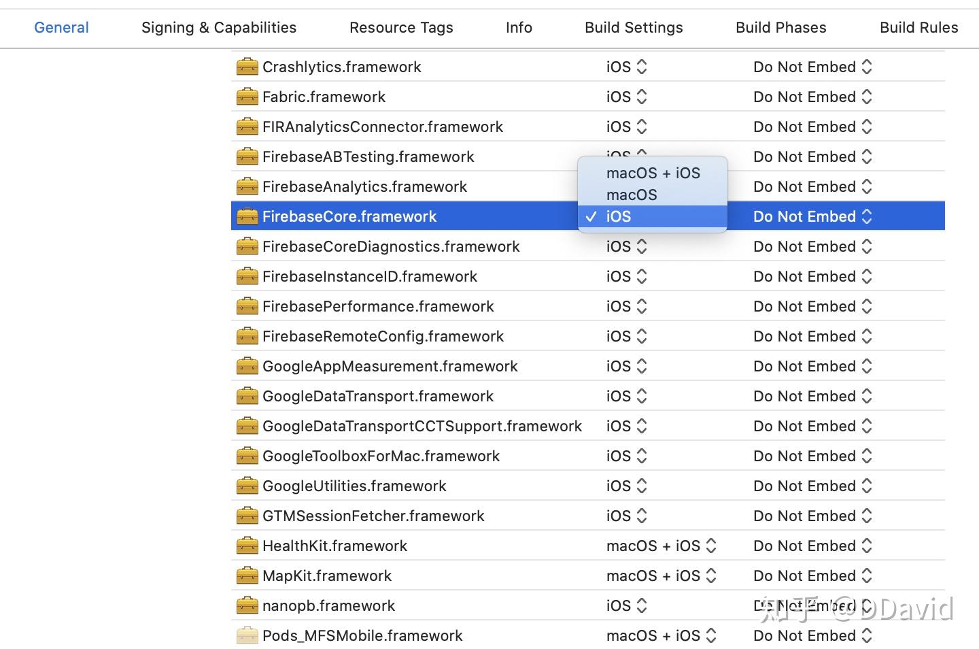Select GTMSessionFetcher.framework row name
The image size is (979, 649).
tap(373, 516)
